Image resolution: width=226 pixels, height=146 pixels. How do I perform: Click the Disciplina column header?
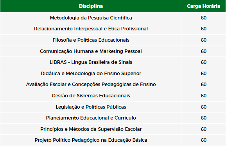click(91, 6)
